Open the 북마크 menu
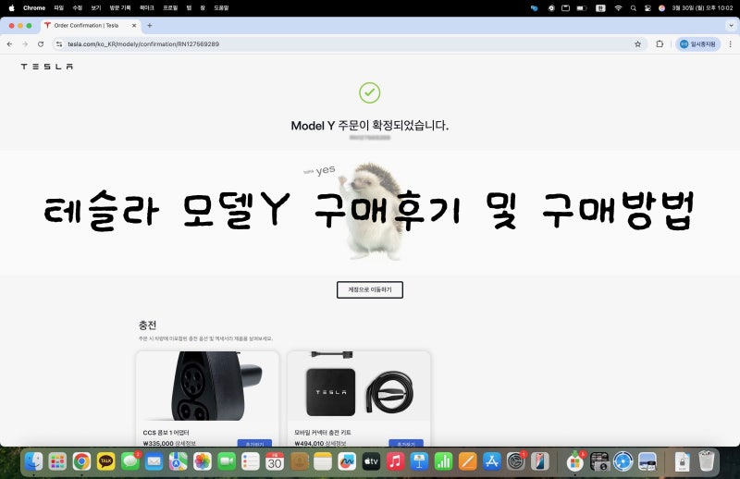 (147, 8)
